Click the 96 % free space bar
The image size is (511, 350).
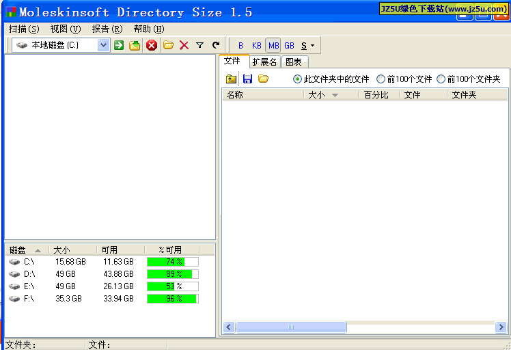(173, 299)
